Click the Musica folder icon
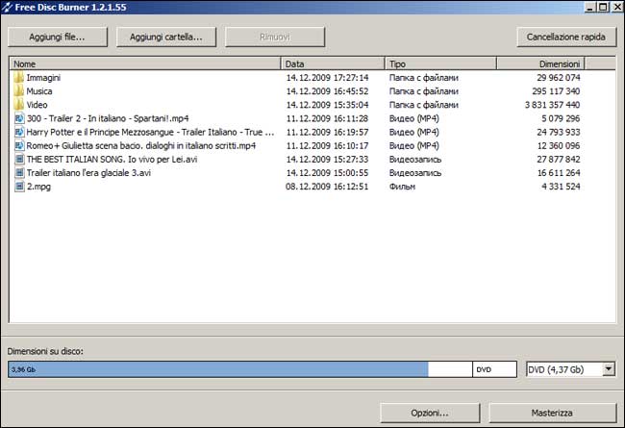The height and width of the screenshot is (428, 625). pyautogui.click(x=18, y=91)
